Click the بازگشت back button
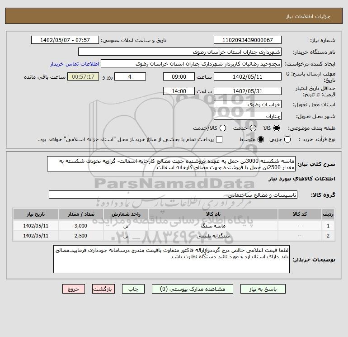The height and width of the screenshot is (337, 348). click(103, 289)
